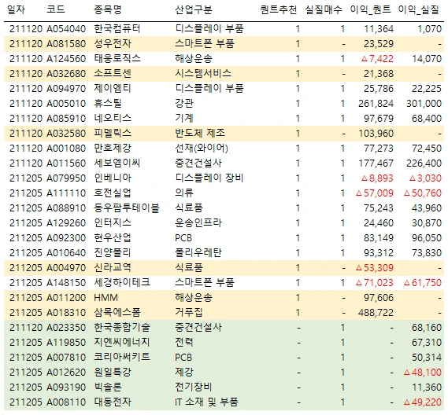Click the 전력 industry cell
The height and width of the screenshot is (415, 448).
(184, 342)
